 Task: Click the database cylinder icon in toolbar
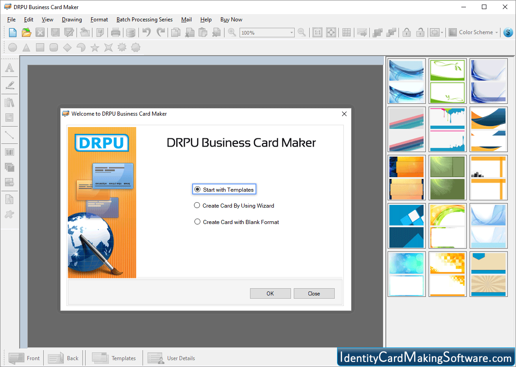[131, 33]
